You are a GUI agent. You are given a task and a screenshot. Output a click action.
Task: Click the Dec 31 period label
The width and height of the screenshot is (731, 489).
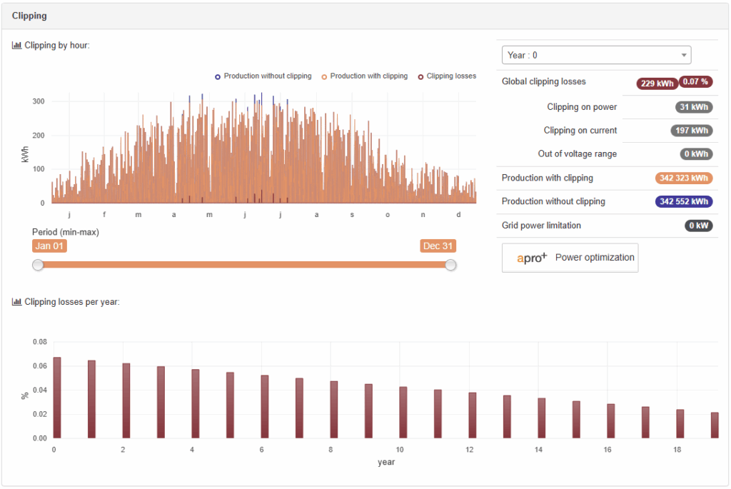point(438,246)
